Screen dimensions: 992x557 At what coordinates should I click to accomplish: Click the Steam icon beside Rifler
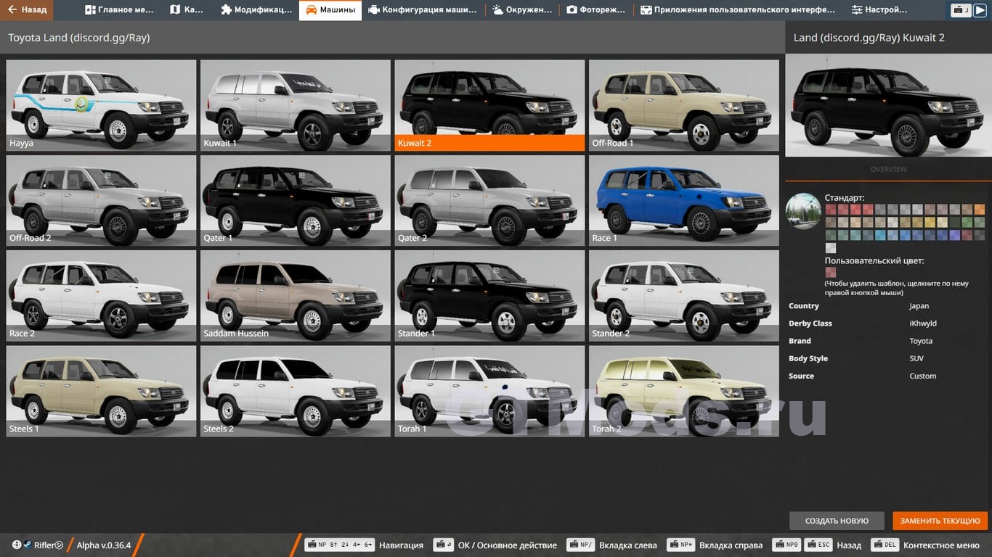(27, 545)
